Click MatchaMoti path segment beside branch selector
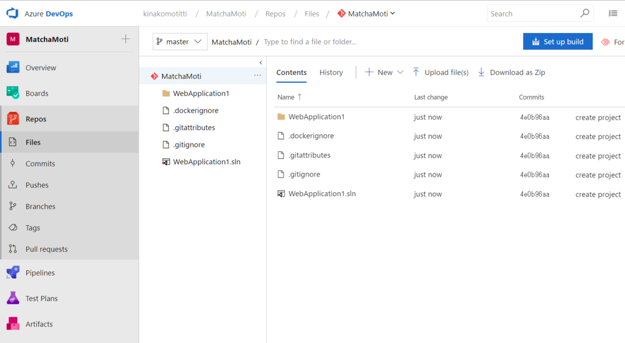The image size is (625, 343). tap(231, 42)
